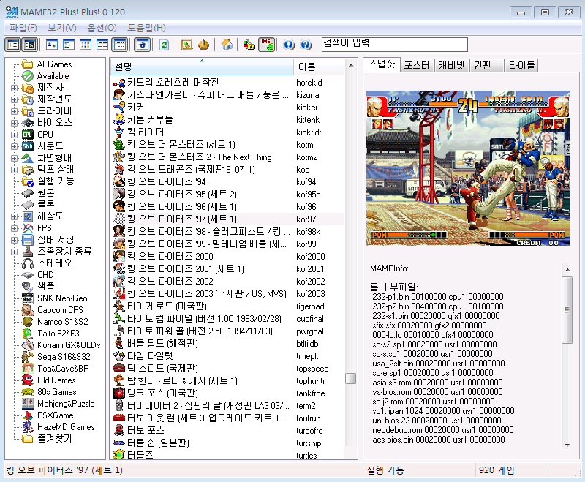Click the 920 게임 status bar entry
The width and height of the screenshot is (585, 482).
point(497,470)
